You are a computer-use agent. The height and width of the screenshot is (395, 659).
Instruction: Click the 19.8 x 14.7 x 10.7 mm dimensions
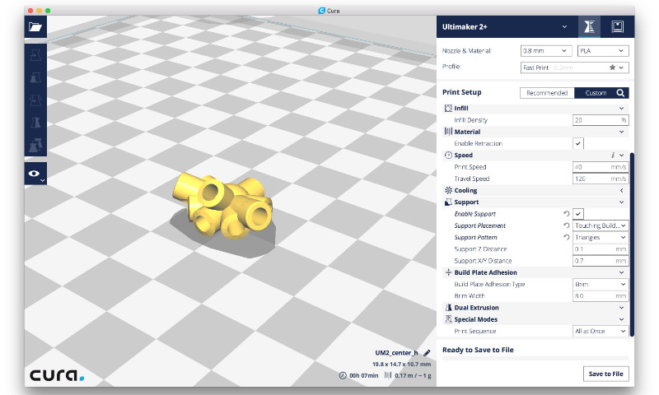click(x=401, y=365)
